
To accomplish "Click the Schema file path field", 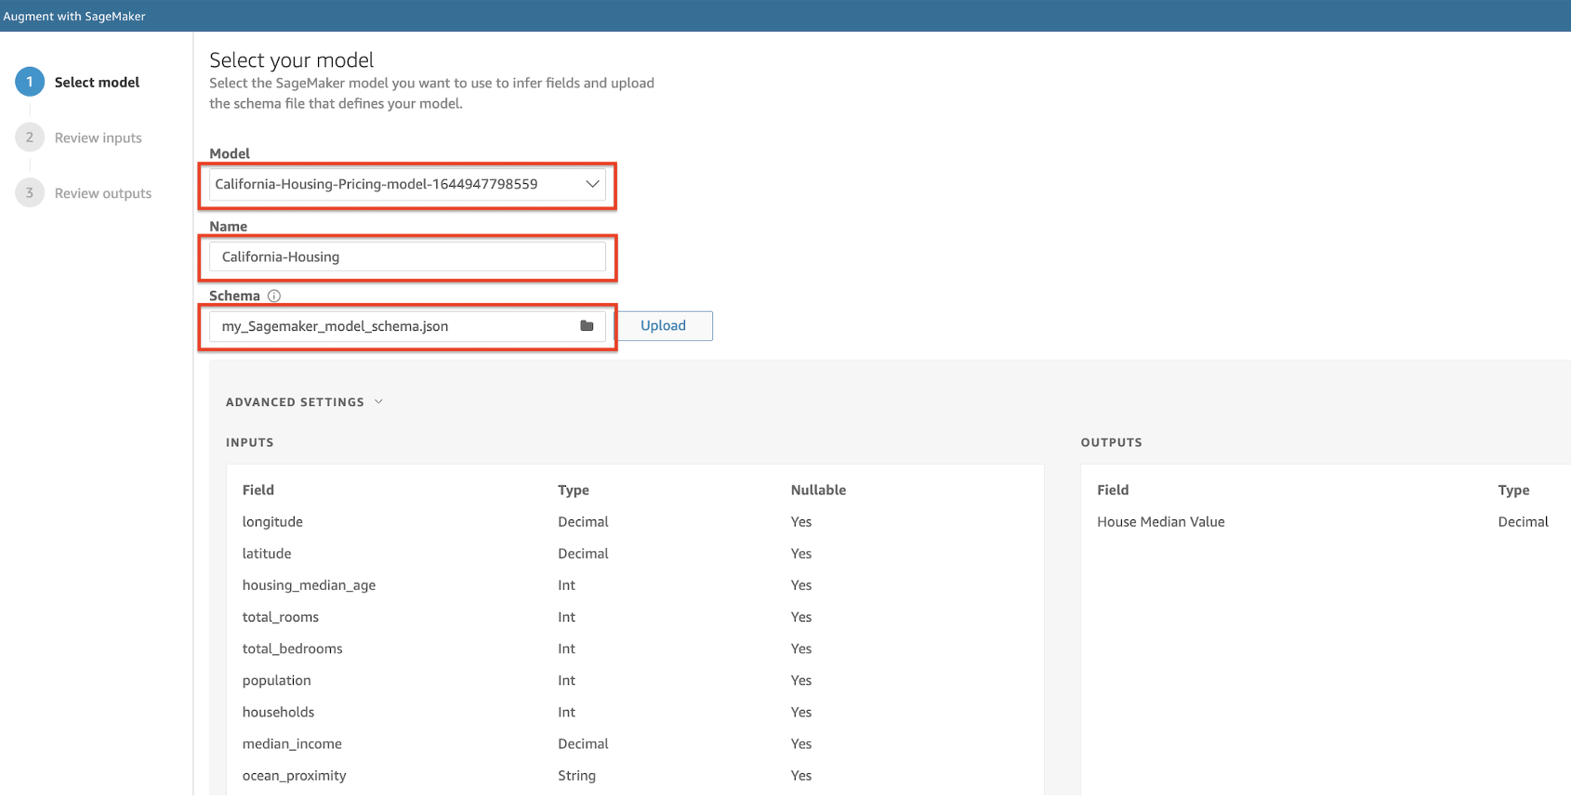I will 407,326.
